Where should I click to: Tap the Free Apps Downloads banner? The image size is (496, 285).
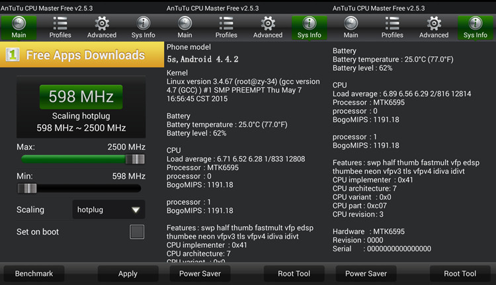(82, 55)
